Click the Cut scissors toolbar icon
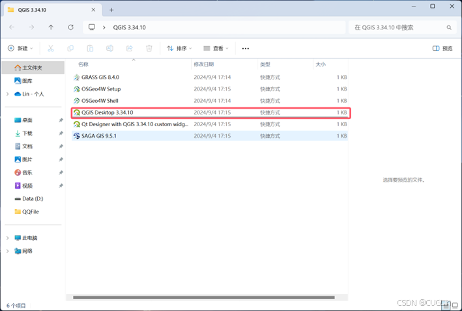 tap(51, 48)
